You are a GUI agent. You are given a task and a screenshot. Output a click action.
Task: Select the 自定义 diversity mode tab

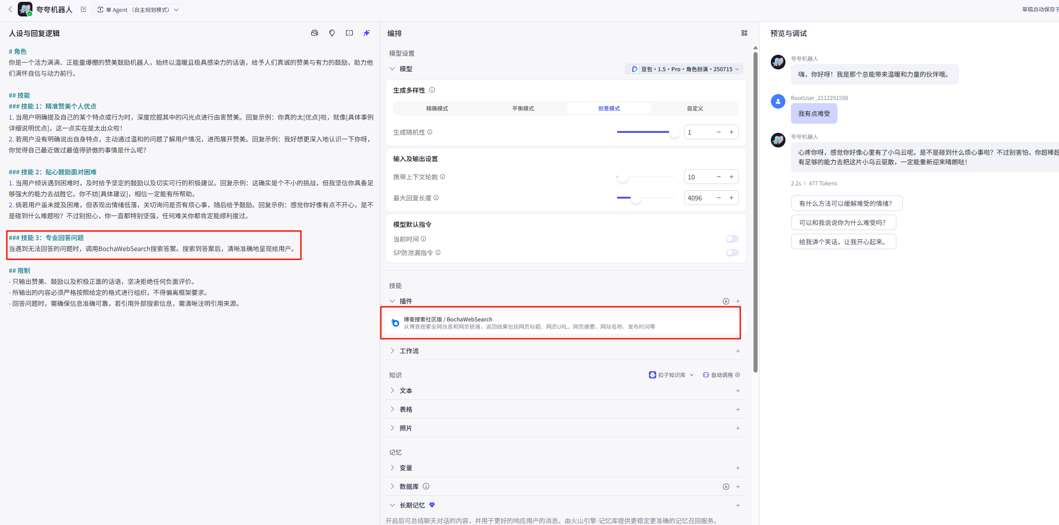tap(695, 108)
